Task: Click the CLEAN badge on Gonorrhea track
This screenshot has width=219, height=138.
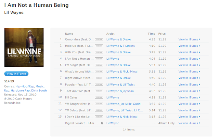Action: coord(99,40)
